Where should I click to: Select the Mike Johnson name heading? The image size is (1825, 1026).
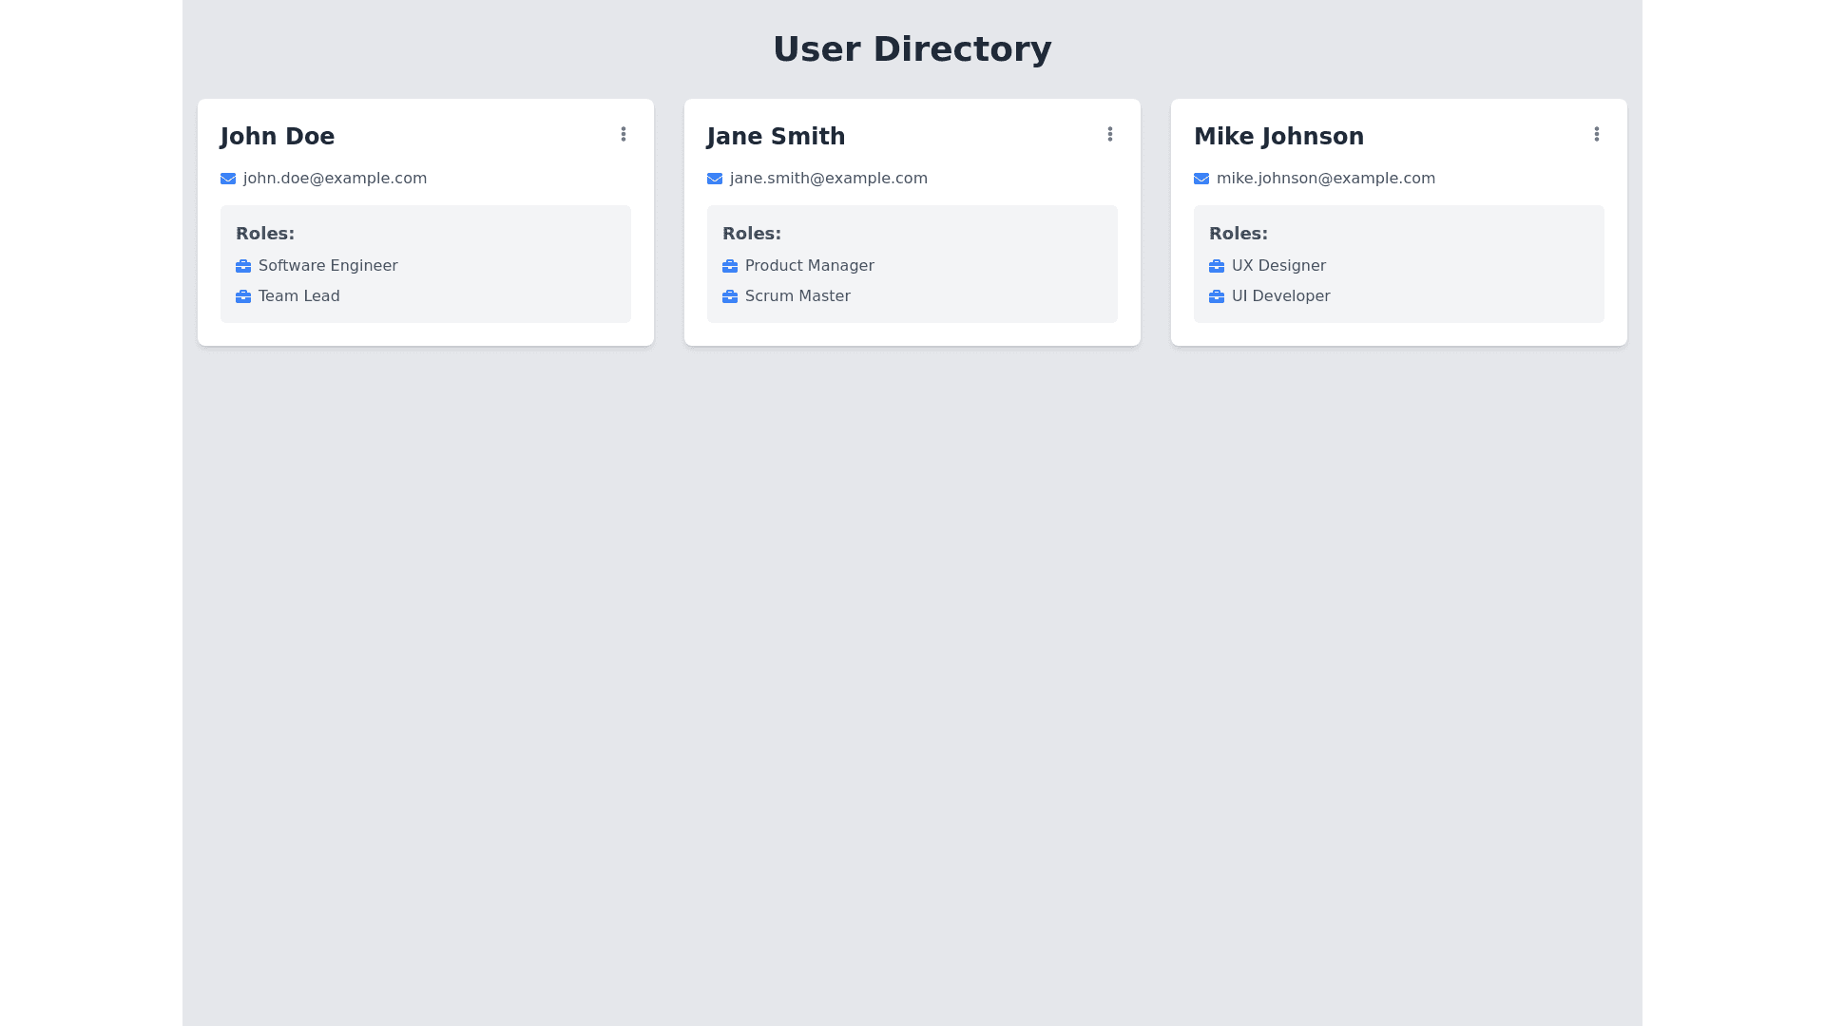coord(1278,137)
